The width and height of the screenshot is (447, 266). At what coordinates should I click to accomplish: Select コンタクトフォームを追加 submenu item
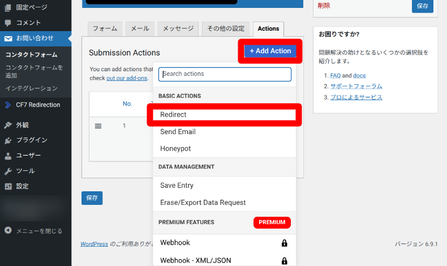pos(34,71)
